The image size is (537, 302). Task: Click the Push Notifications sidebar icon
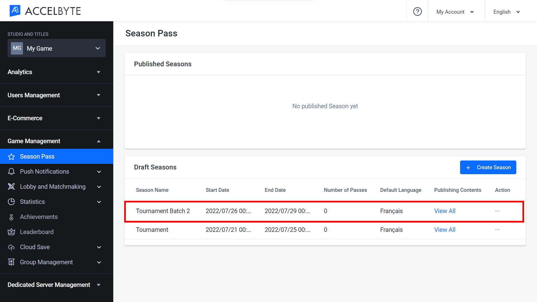(11, 171)
